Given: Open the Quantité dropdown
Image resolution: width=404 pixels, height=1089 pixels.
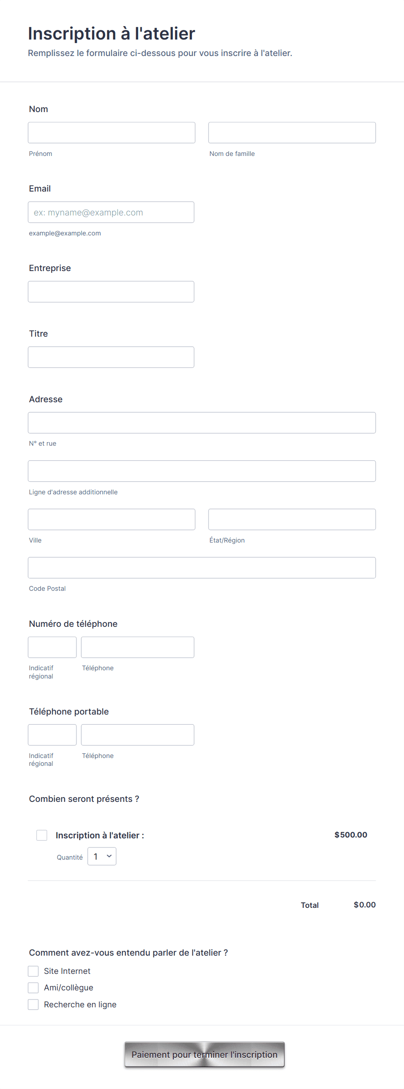Looking at the screenshot, I should click(x=102, y=856).
